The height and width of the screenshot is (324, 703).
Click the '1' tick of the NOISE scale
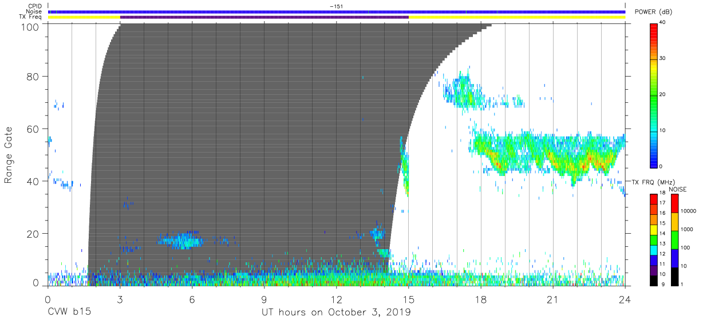click(682, 284)
